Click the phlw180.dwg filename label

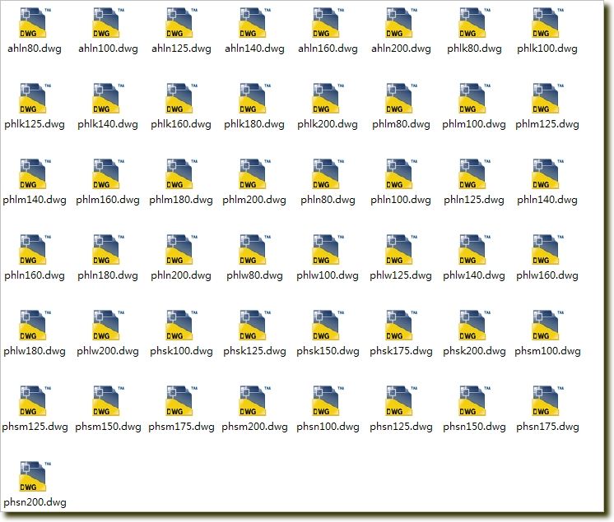(34, 351)
